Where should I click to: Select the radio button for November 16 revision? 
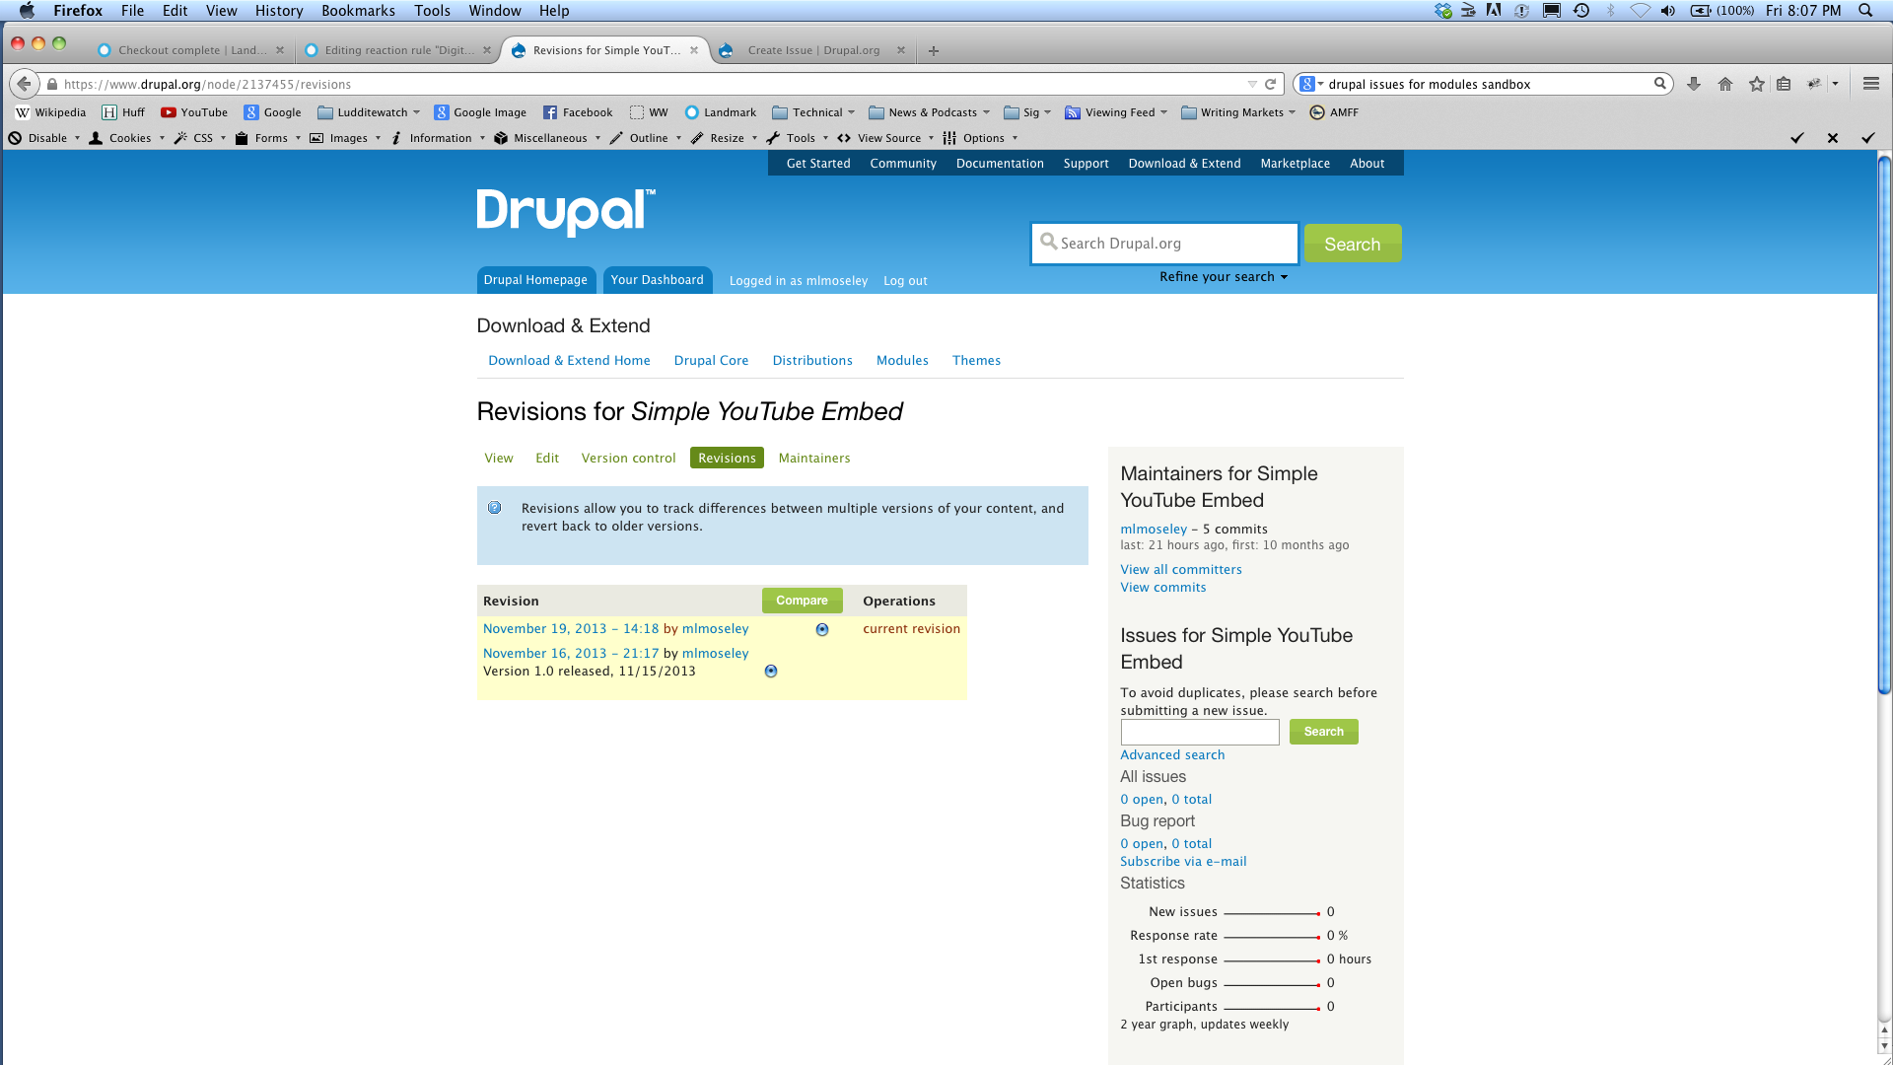[771, 671]
